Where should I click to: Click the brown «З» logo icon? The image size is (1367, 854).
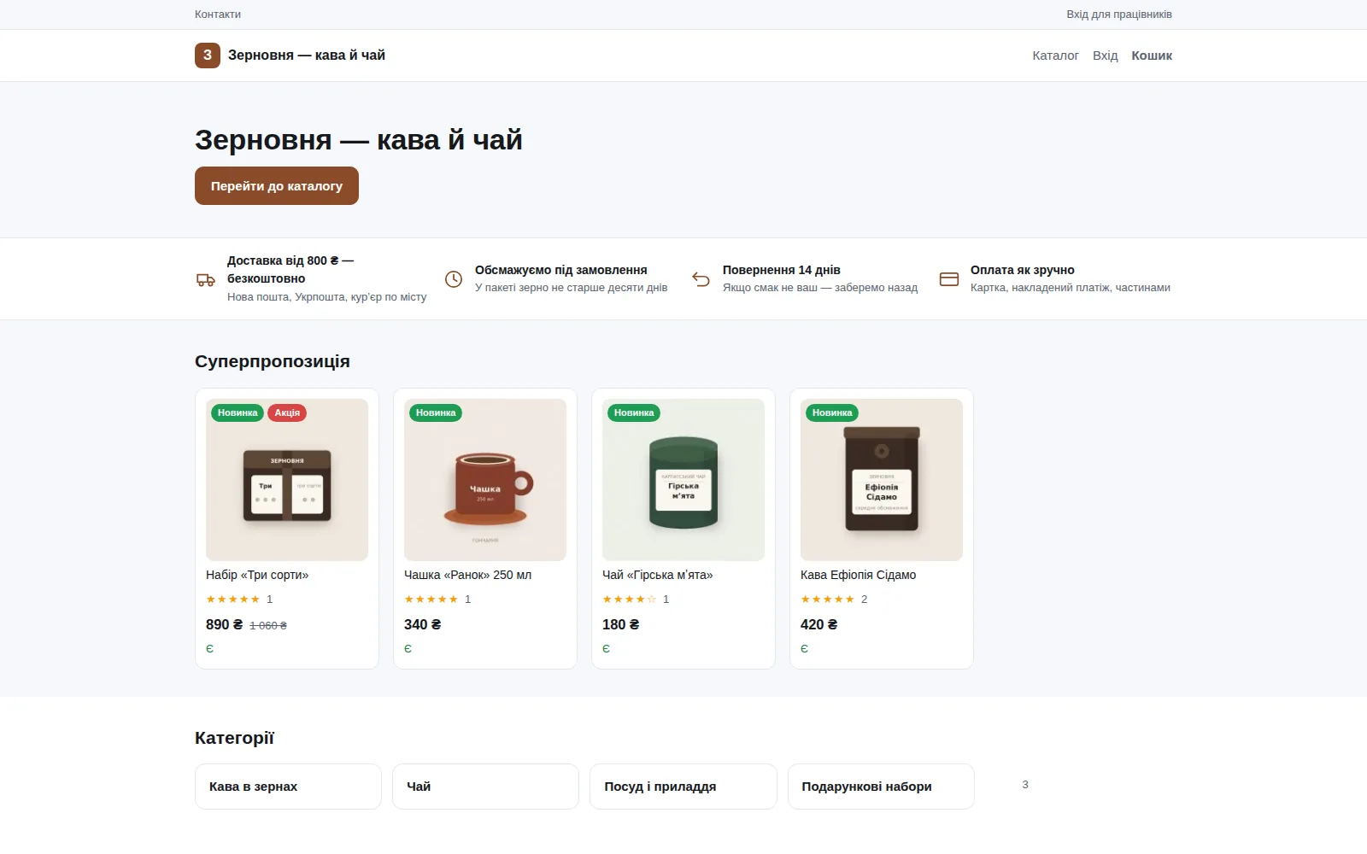click(x=208, y=56)
